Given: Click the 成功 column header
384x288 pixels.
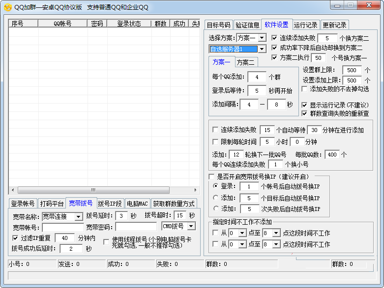Looking at the screenshot, I should coord(179,24).
